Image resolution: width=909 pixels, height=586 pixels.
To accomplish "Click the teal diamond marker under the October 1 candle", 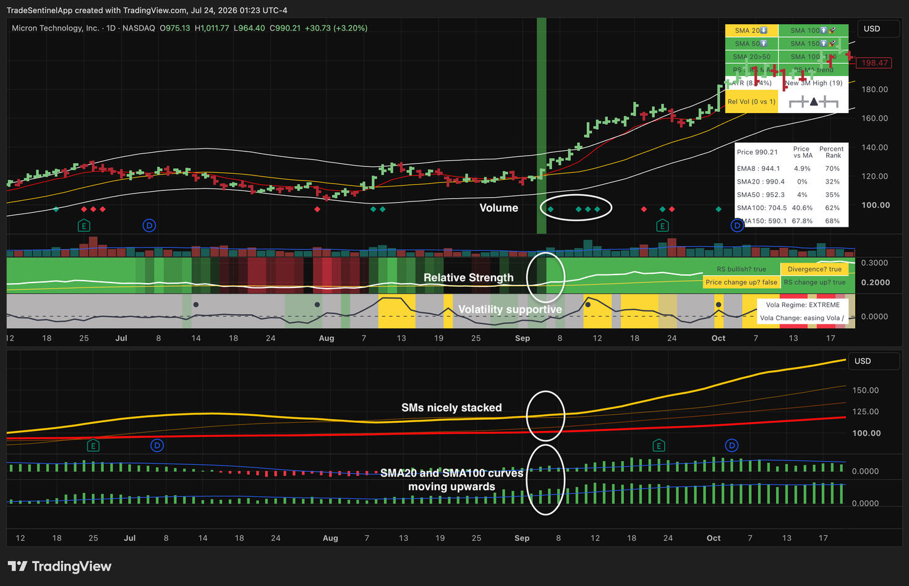I will (x=719, y=210).
